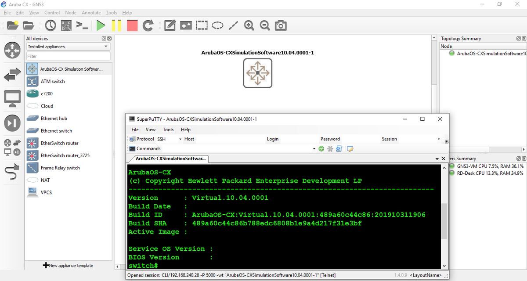Click the Password input field

360,139
